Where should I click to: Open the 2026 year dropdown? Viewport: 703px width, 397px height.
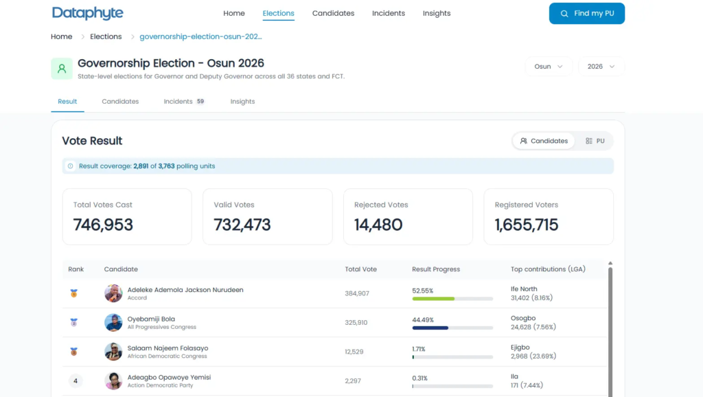pos(601,67)
